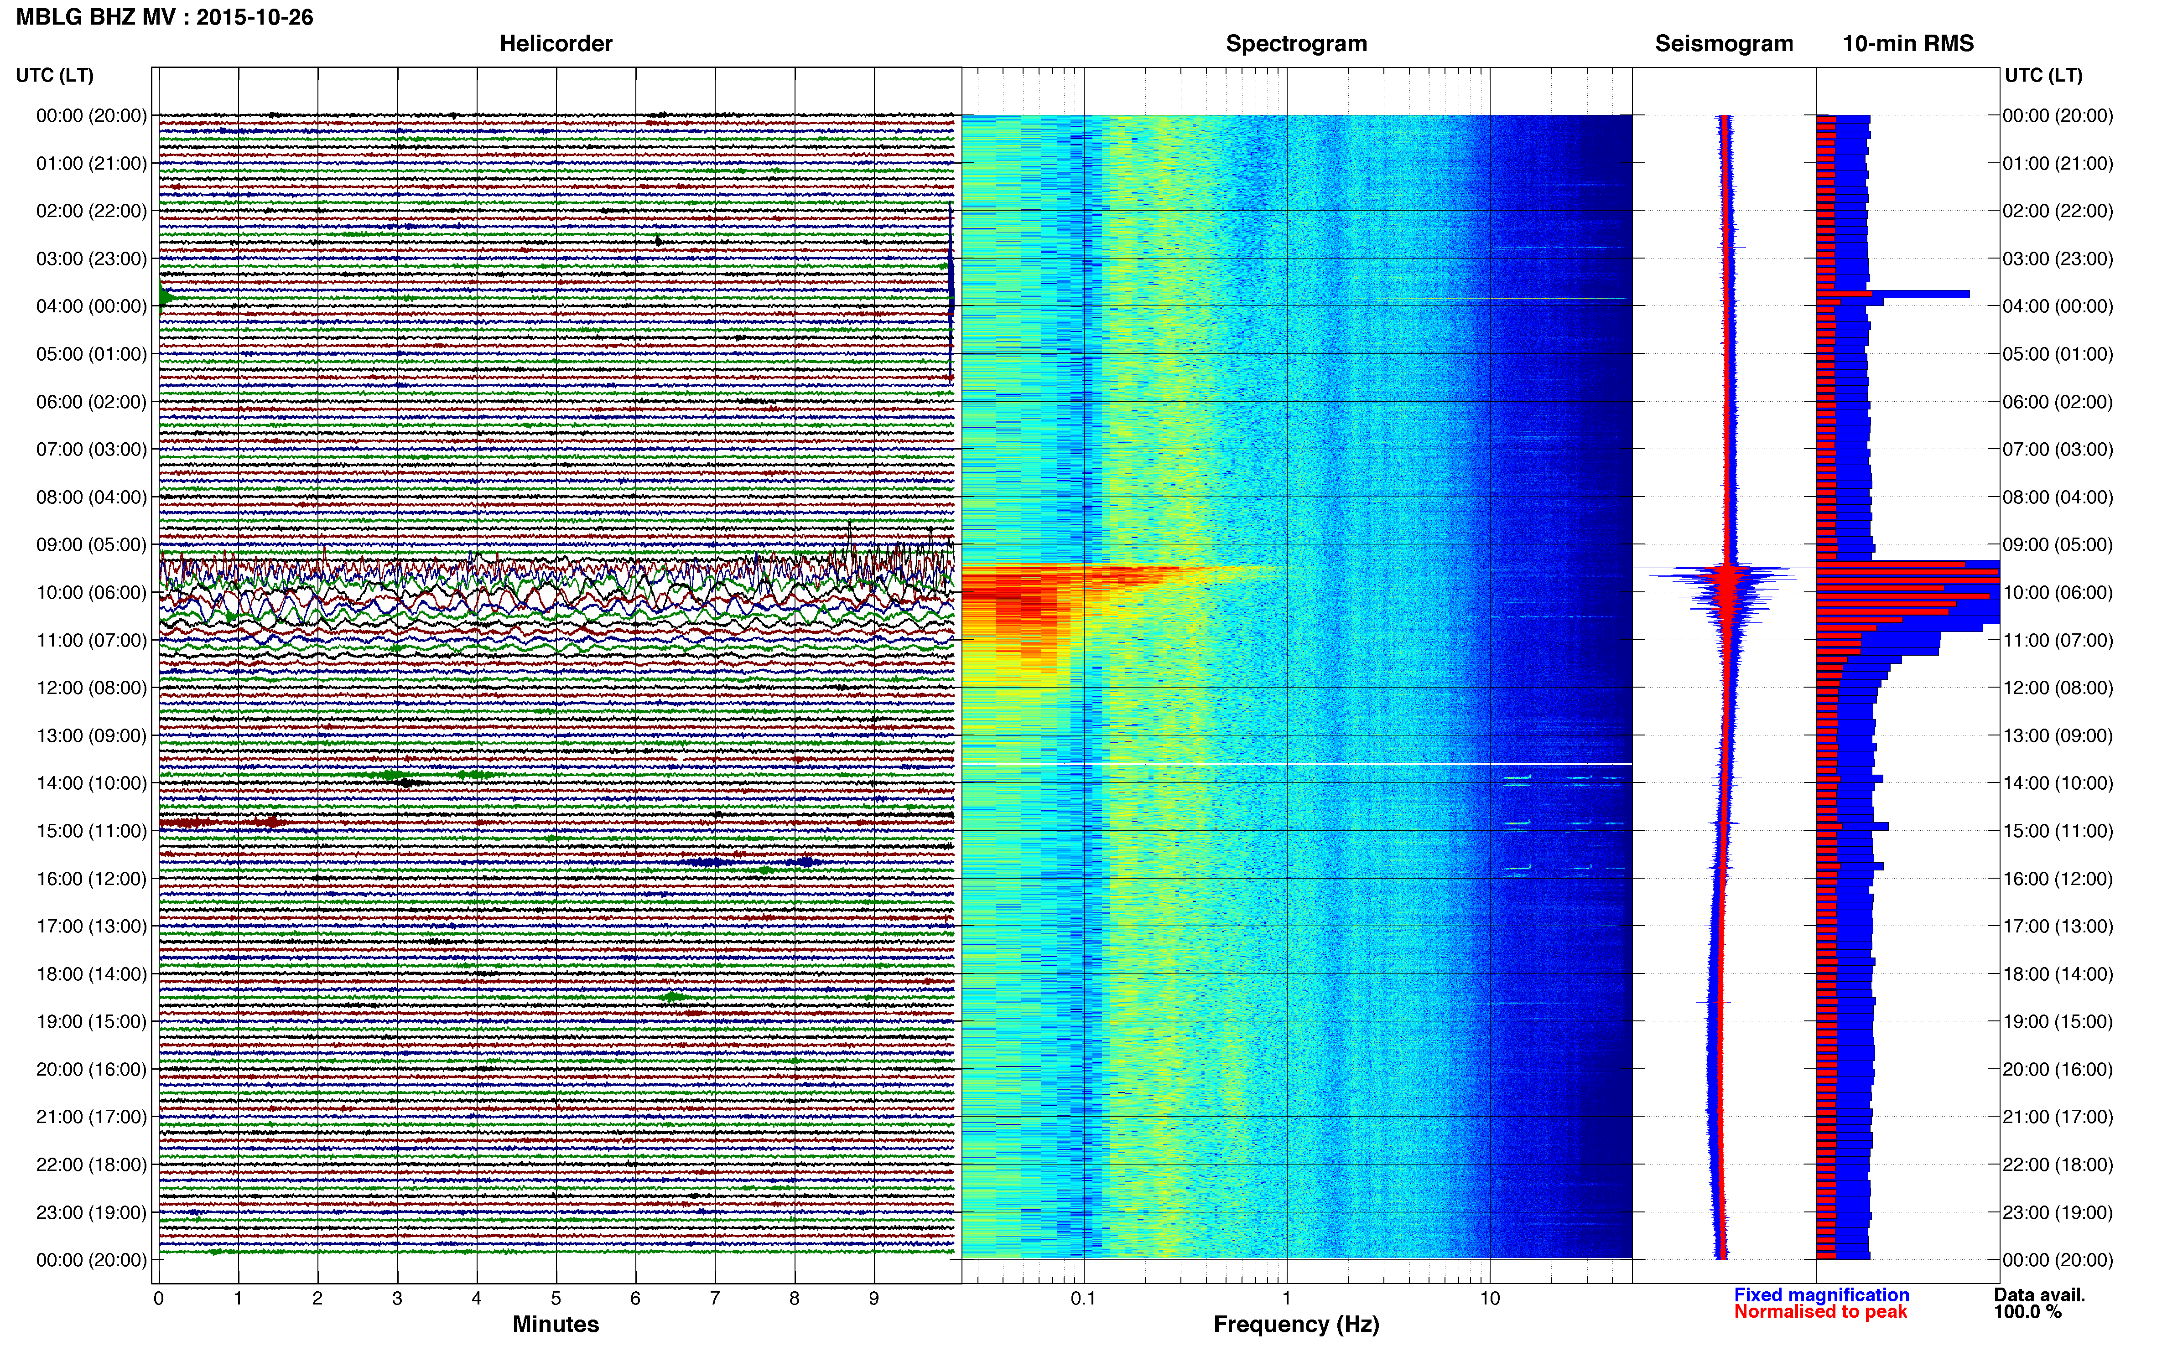Click the '9' minutes tick label

tap(874, 1298)
